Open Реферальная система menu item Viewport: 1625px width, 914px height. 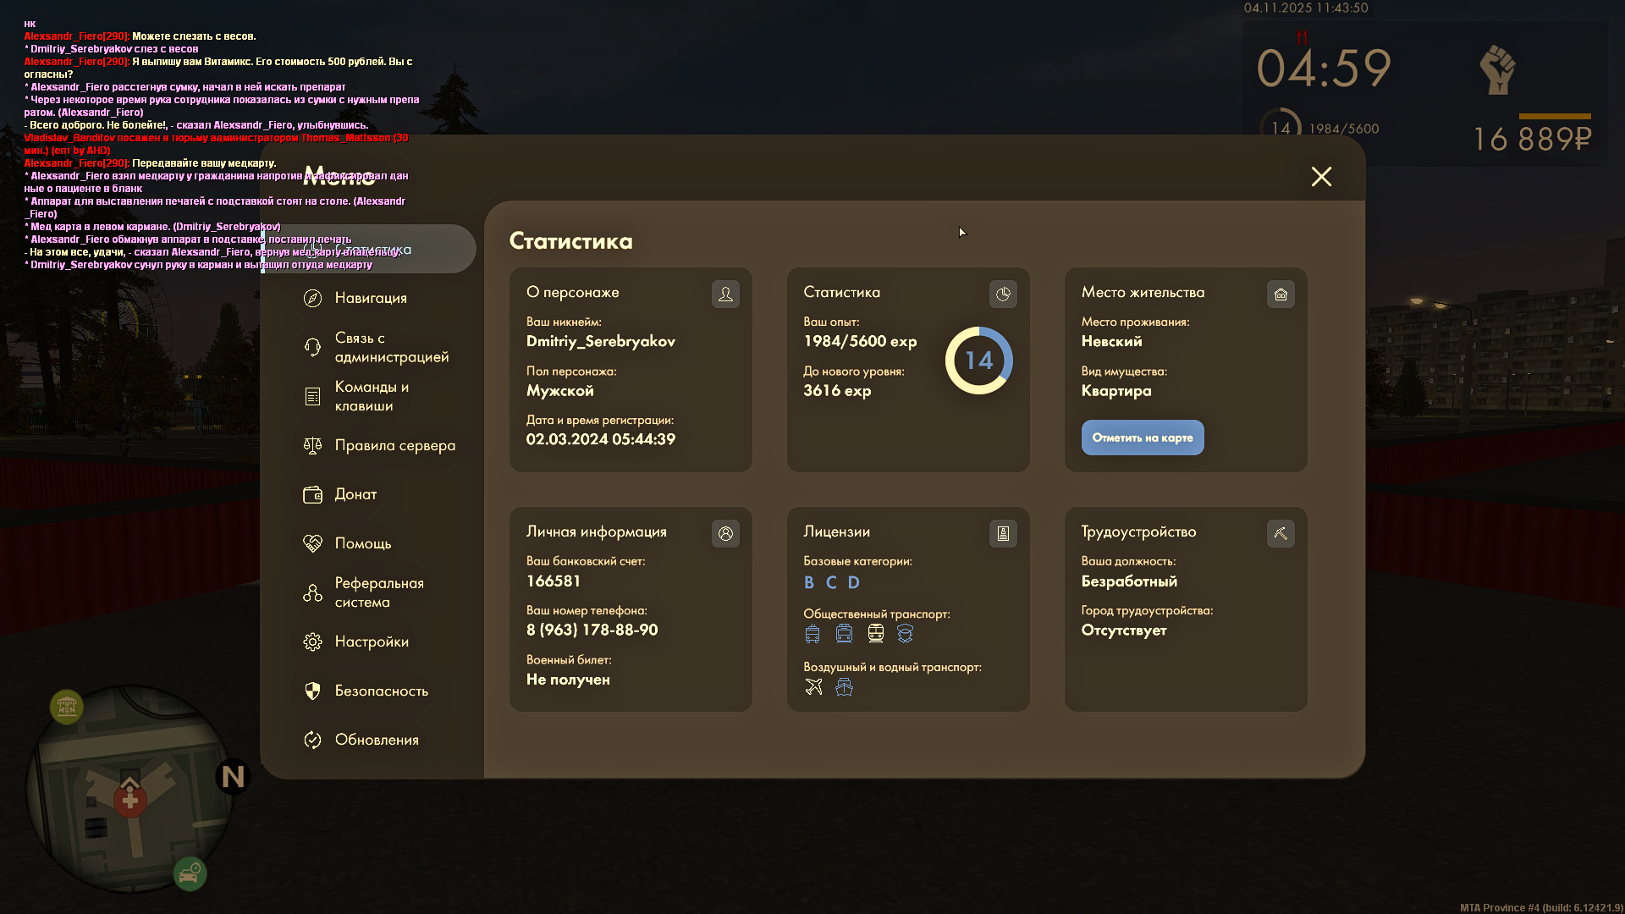[377, 592]
